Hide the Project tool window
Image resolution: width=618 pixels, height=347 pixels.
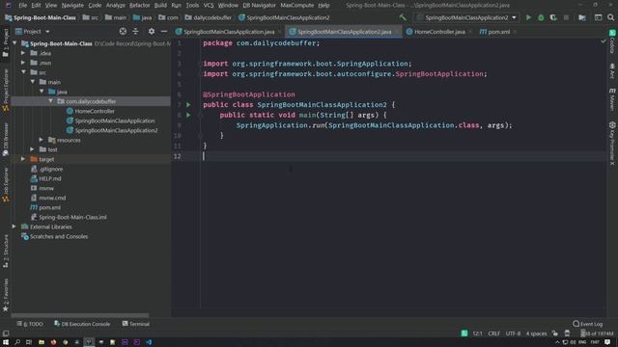point(164,32)
